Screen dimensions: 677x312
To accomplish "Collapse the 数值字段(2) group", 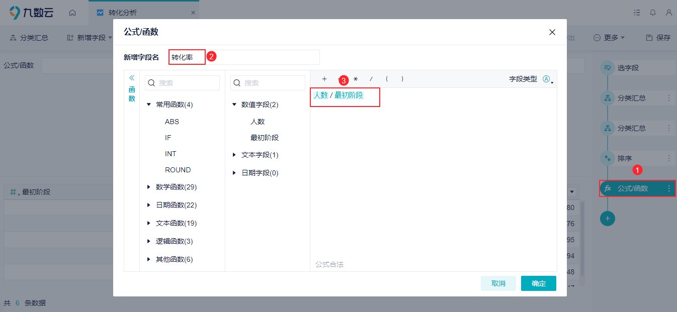I will click(234, 105).
